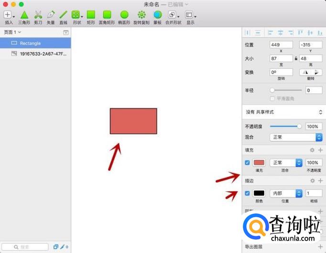Image resolution: width=326 pixels, height=253 pixels.
Task: Open the 显示 view dropdown arrow
Action: coord(195,17)
